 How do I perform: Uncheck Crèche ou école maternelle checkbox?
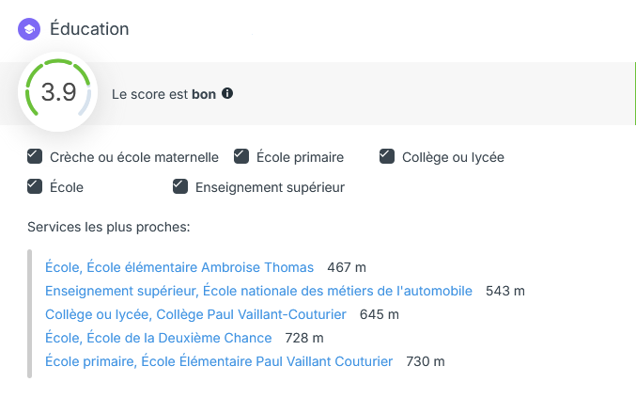tap(35, 156)
